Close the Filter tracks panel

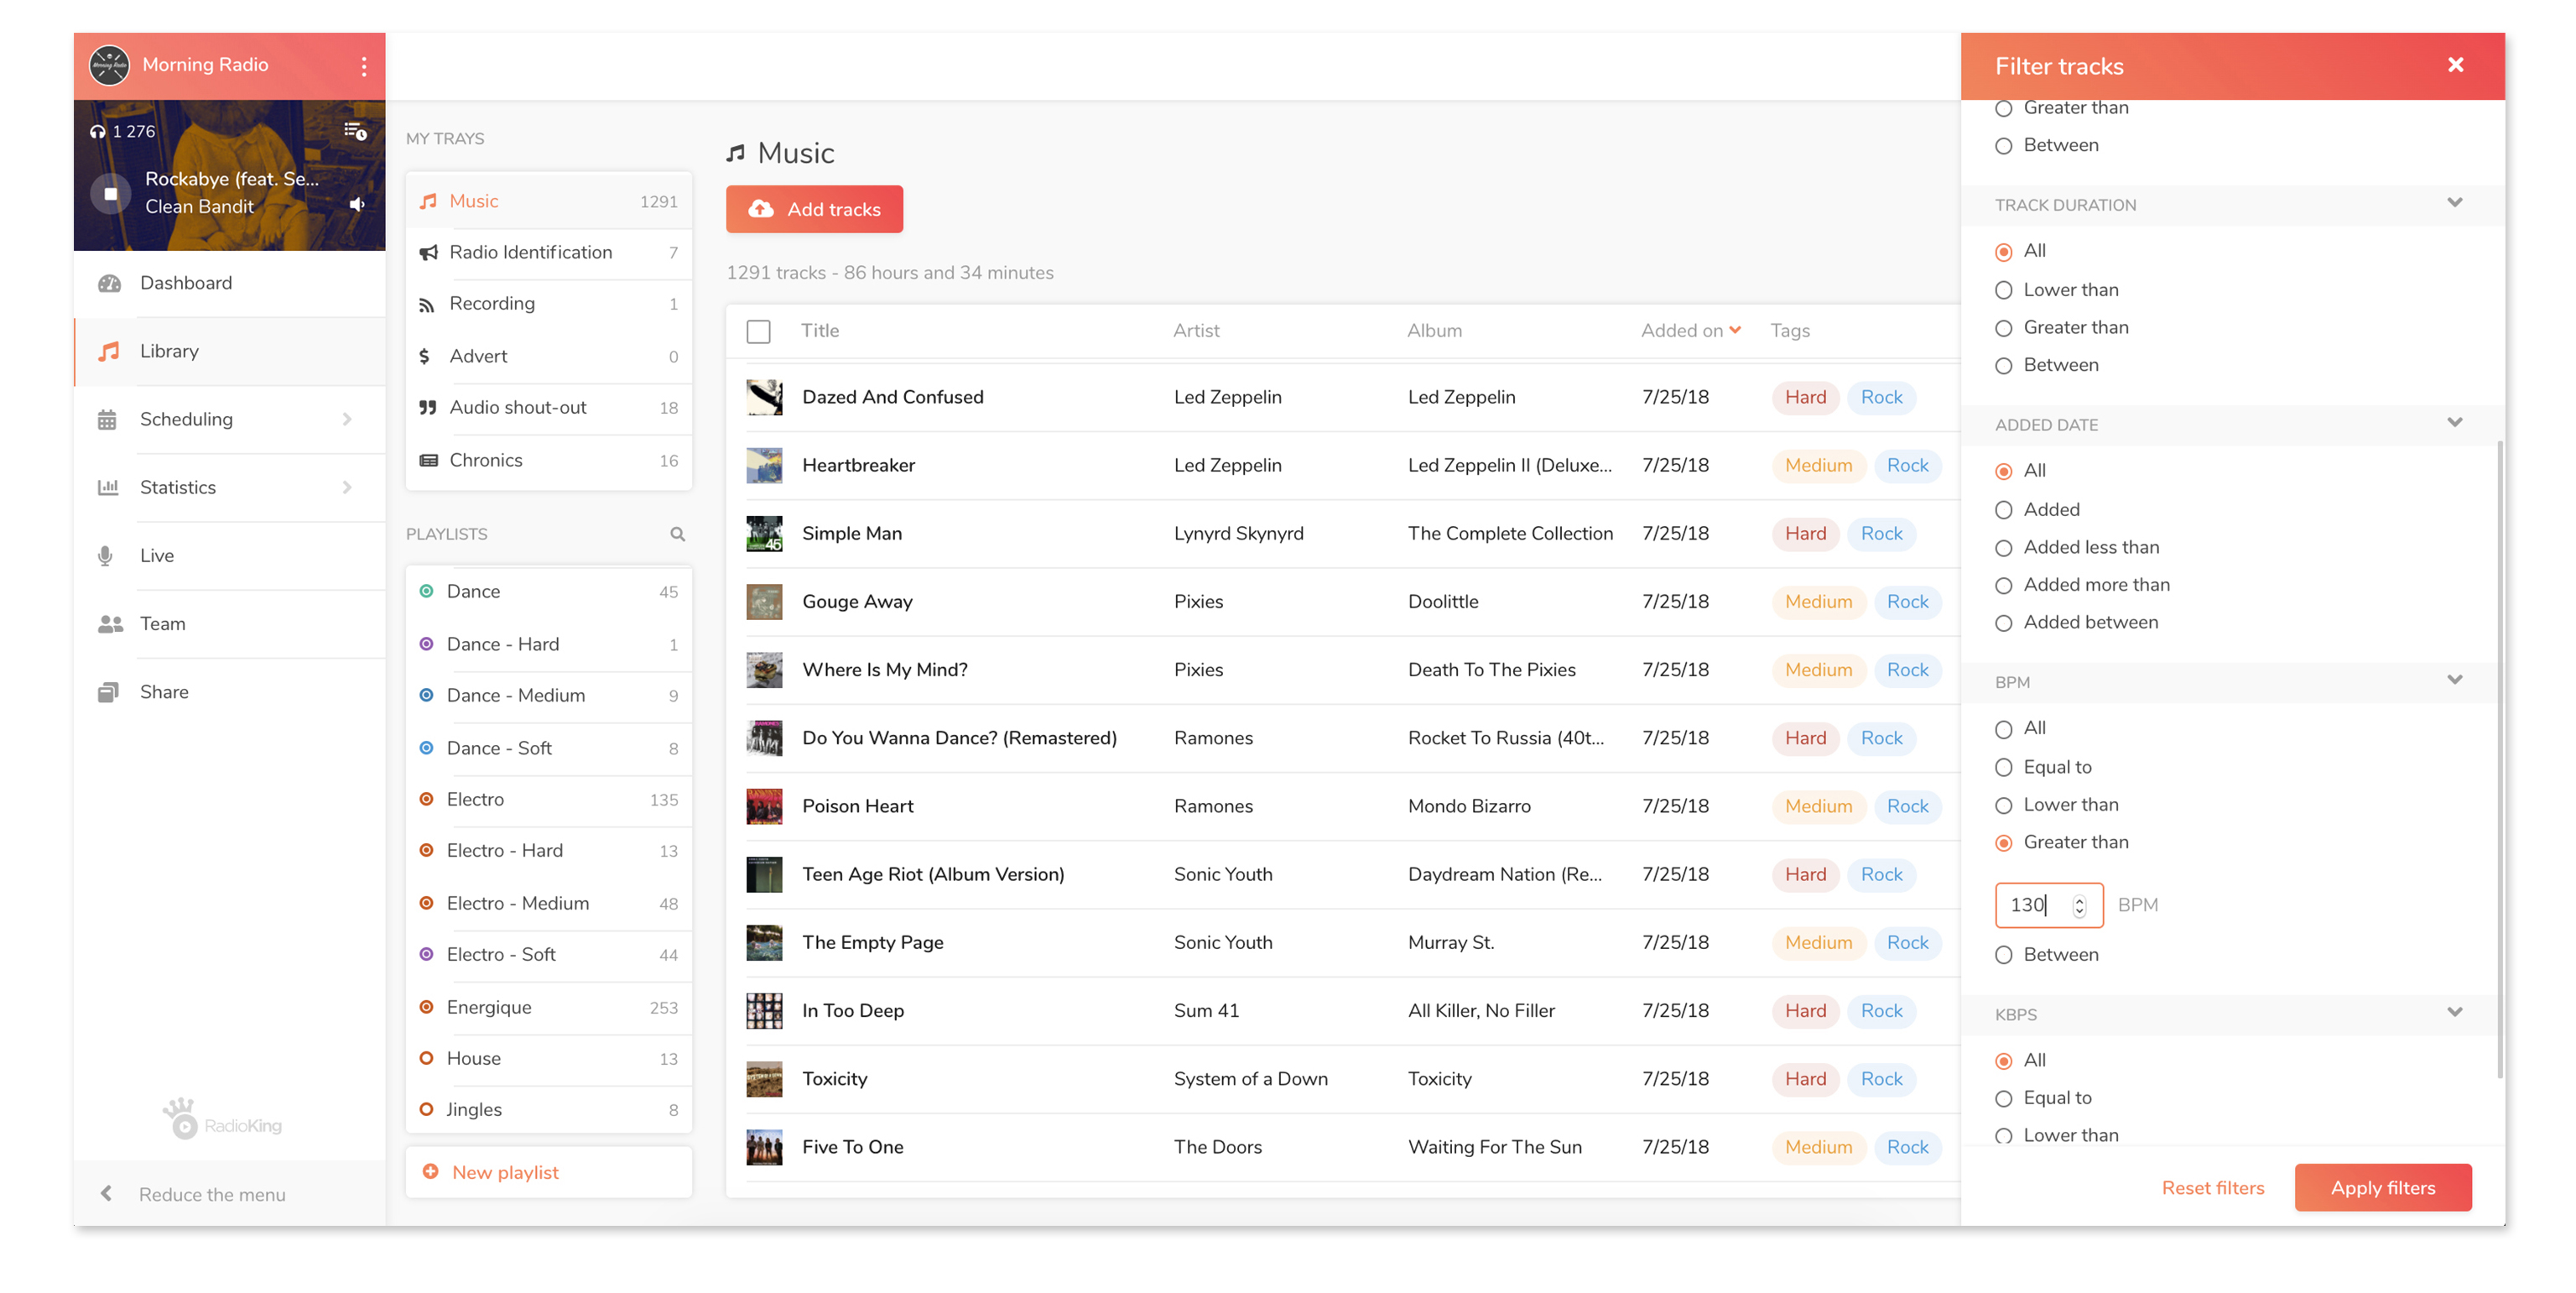(2455, 66)
